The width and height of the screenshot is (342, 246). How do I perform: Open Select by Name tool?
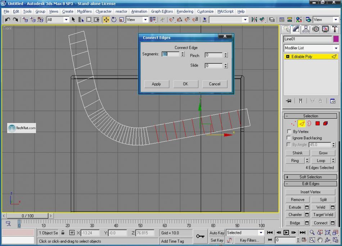81,20
